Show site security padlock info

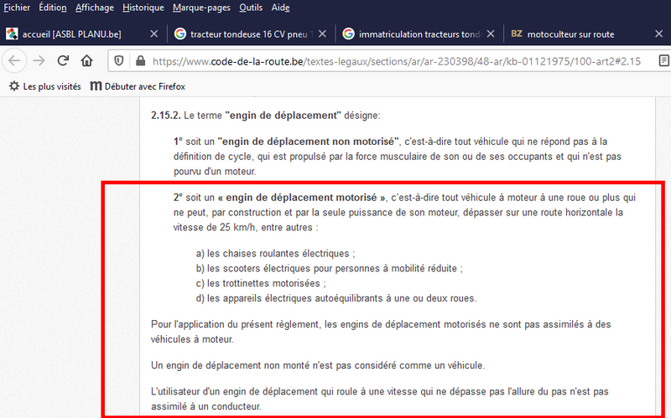click(139, 61)
